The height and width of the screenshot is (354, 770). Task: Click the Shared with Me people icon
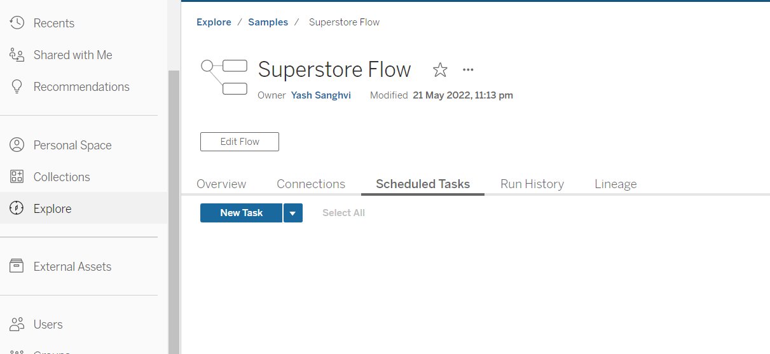[17, 55]
